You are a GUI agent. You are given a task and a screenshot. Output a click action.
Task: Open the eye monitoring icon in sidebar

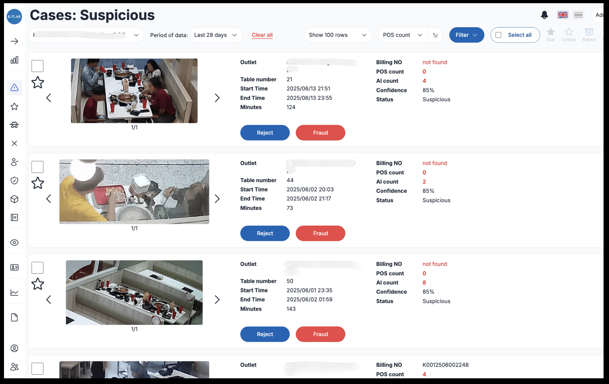pos(14,242)
